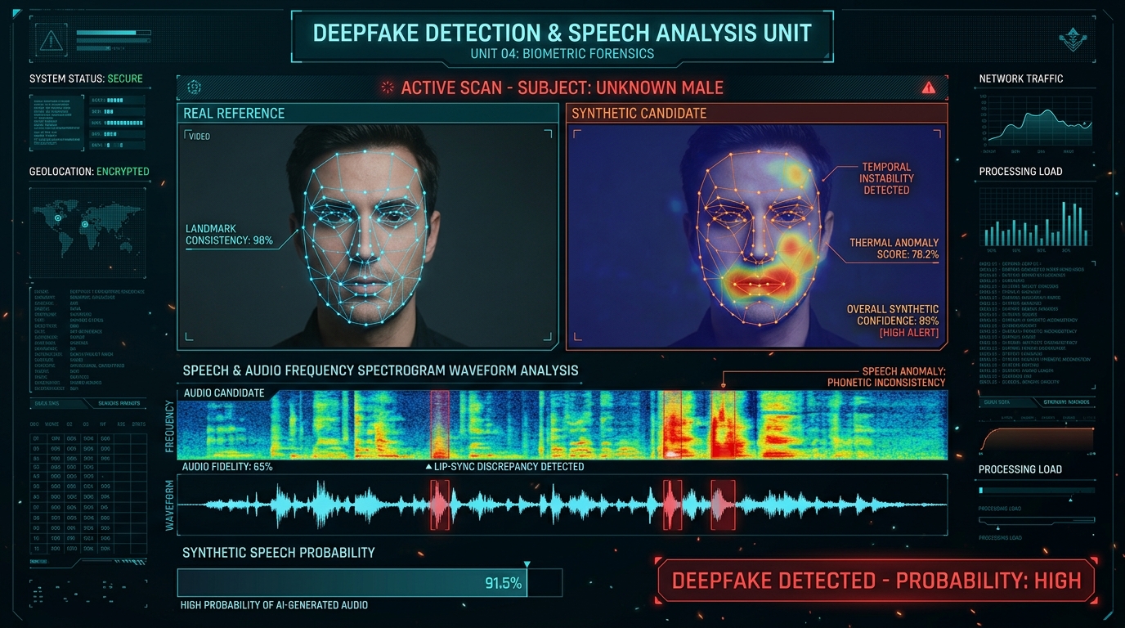The height and width of the screenshot is (628, 1125).
Task: Select the second tab above the orange curve chart
Action: pos(1065,401)
